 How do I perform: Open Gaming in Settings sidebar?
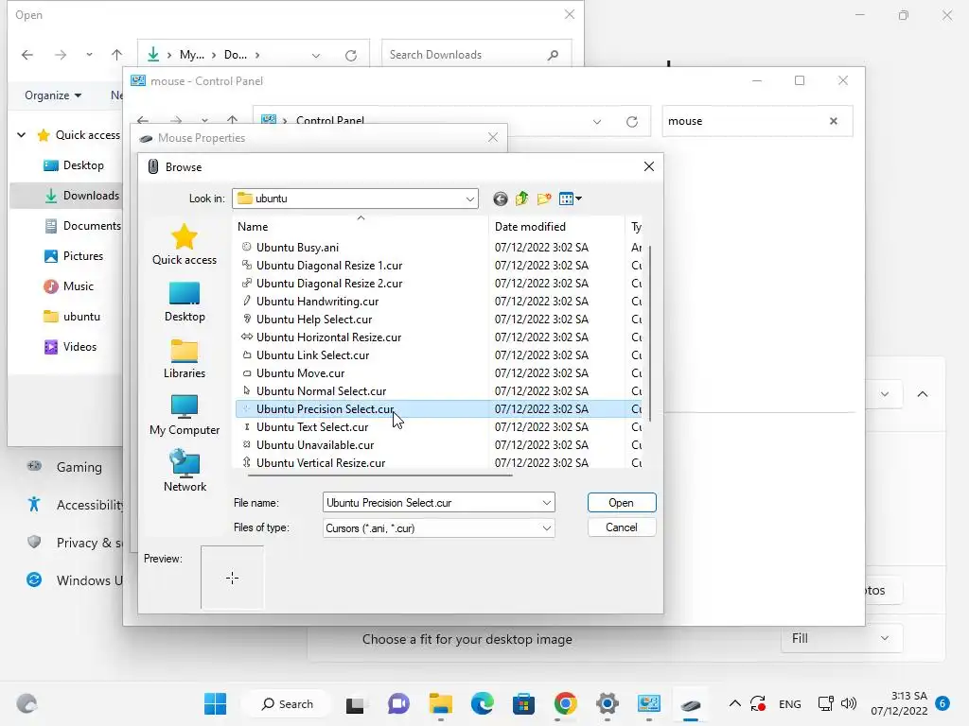pos(65,467)
